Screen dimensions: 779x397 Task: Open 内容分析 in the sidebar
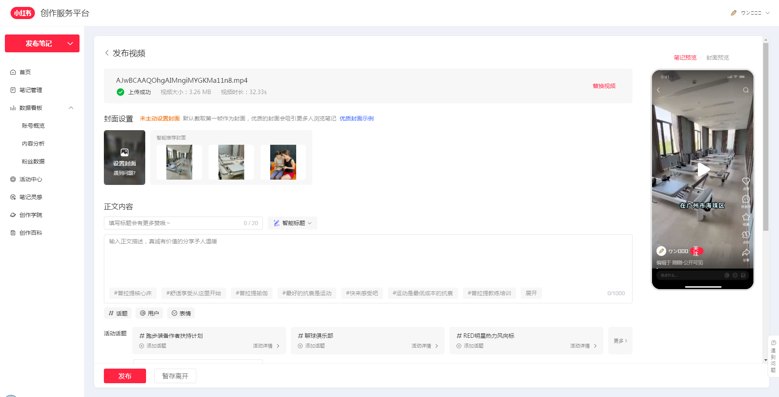33,144
